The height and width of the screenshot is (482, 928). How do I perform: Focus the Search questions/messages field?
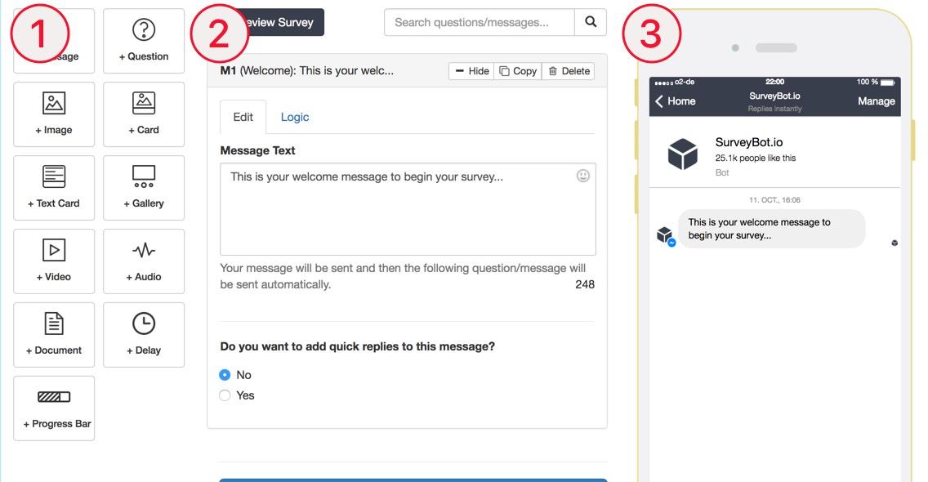coord(480,22)
